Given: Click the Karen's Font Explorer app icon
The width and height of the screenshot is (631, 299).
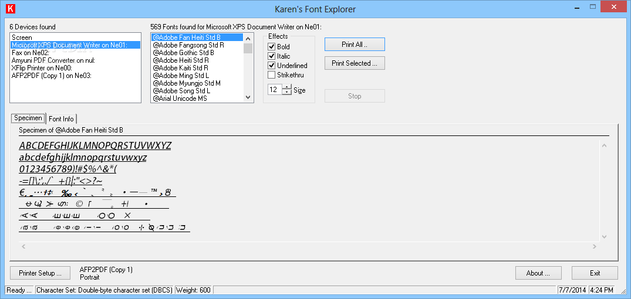Looking at the screenshot, I should pyautogui.click(x=12, y=9).
